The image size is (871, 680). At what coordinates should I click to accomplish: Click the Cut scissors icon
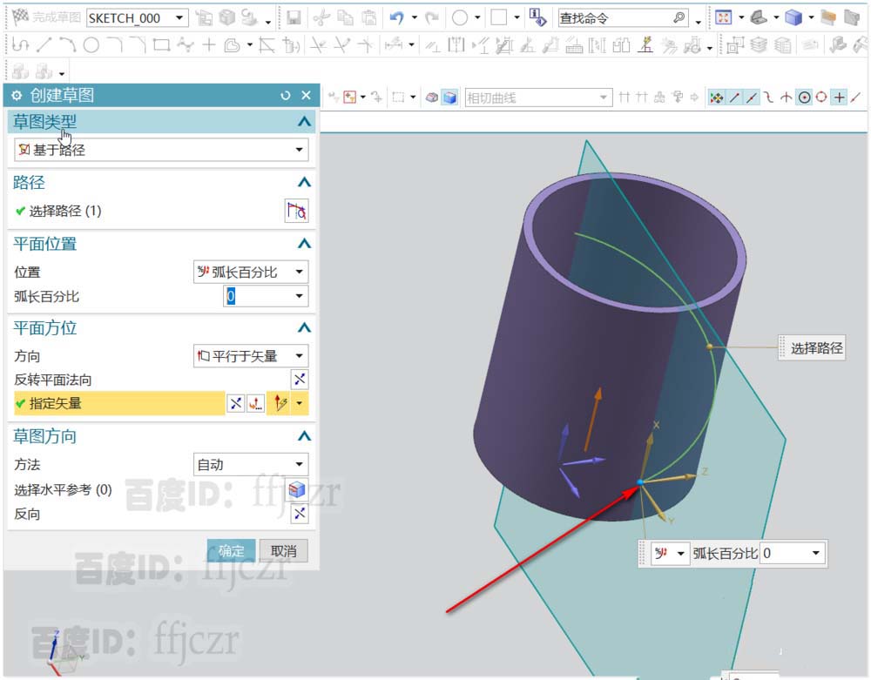point(321,17)
